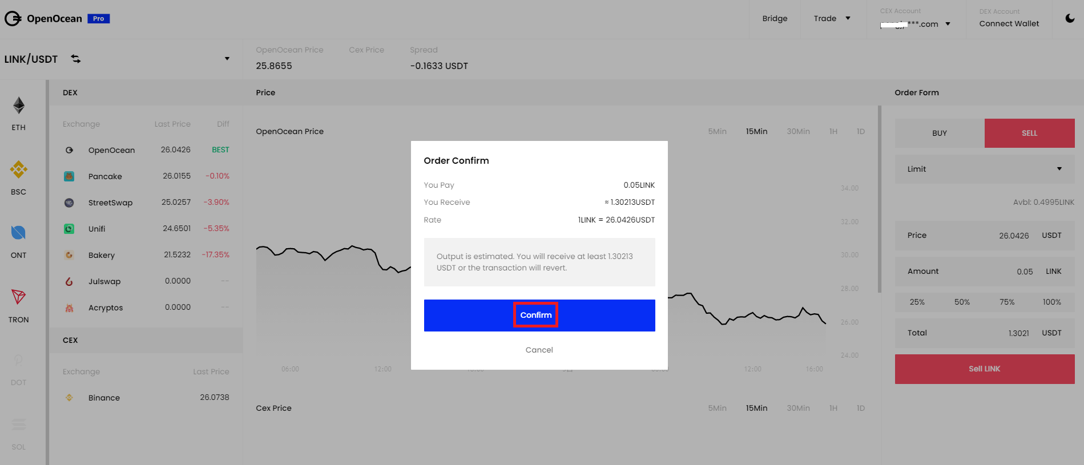The image size is (1084, 465).
Task: Select the DOT chain icon
Action: click(18, 361)
